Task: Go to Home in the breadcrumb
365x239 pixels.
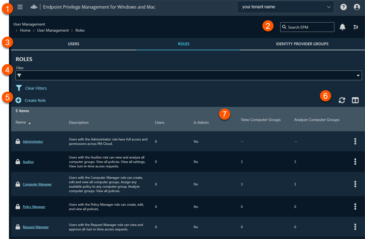Action: click(x=25, y=30)
